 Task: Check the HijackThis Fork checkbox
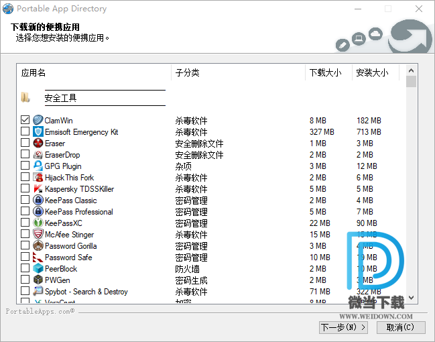coord(25,176)
